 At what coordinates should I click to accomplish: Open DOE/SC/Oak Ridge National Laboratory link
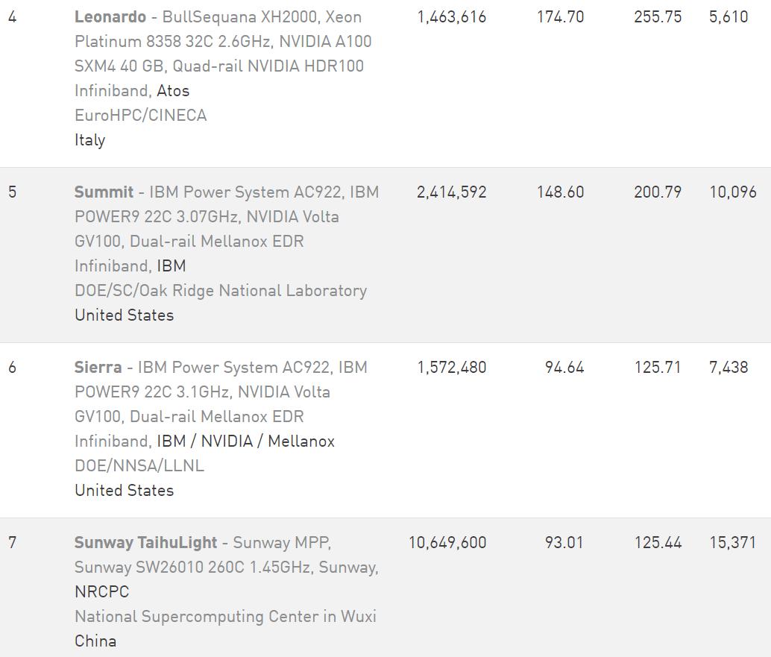pyautogui.click(x=220, y=291)
